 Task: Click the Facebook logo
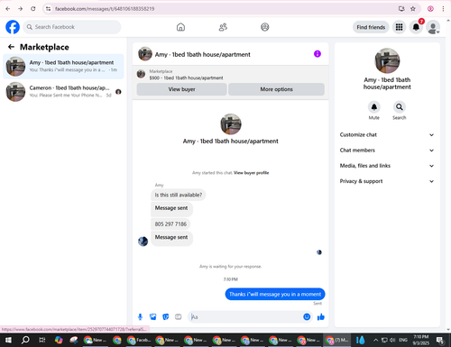13,27
